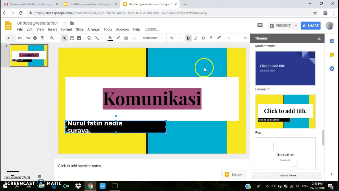Open the line type dropdown arrow
This screenshot has height=191, width=339.
(x=102, y=38)
